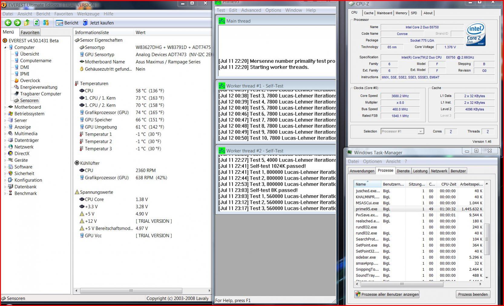Click the Anzeige monitor icon in the tree
Screen dimensions: 504x306
coord(11,127)
